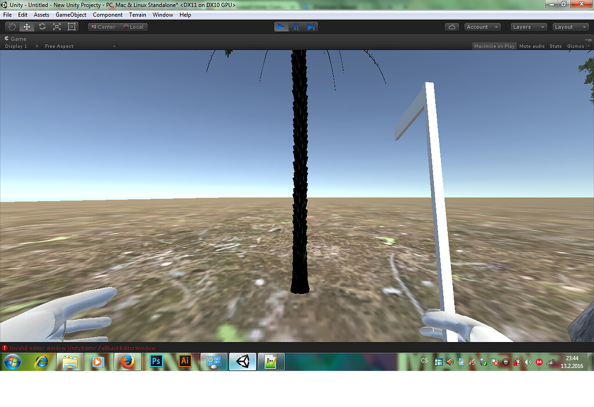Image resolution: width=594 pixels, height=407 pixels.
Task: Open the Terrain menu
Action: (x=137, y=14)
